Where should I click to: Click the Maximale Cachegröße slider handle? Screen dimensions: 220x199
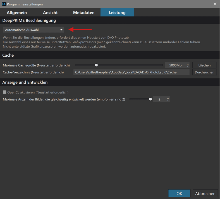(x=96, y=65)
